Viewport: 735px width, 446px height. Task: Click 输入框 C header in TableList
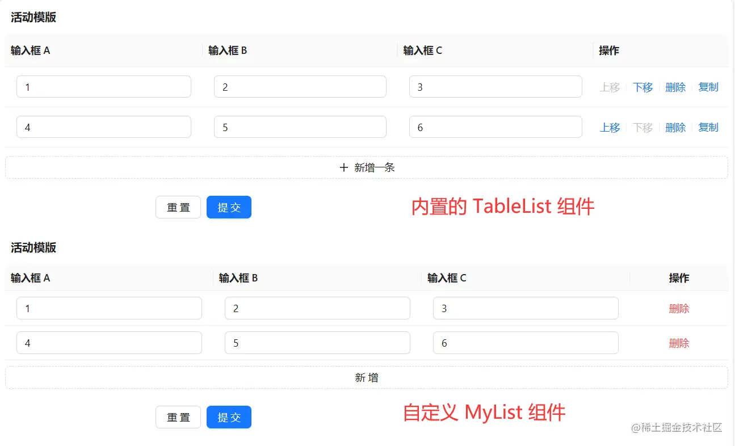tap(423, 51)
